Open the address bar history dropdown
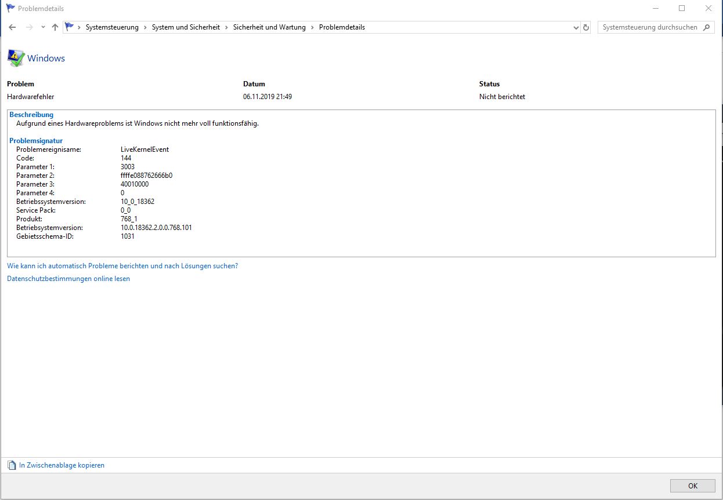 pyautogui.click(x=576, y=28)
